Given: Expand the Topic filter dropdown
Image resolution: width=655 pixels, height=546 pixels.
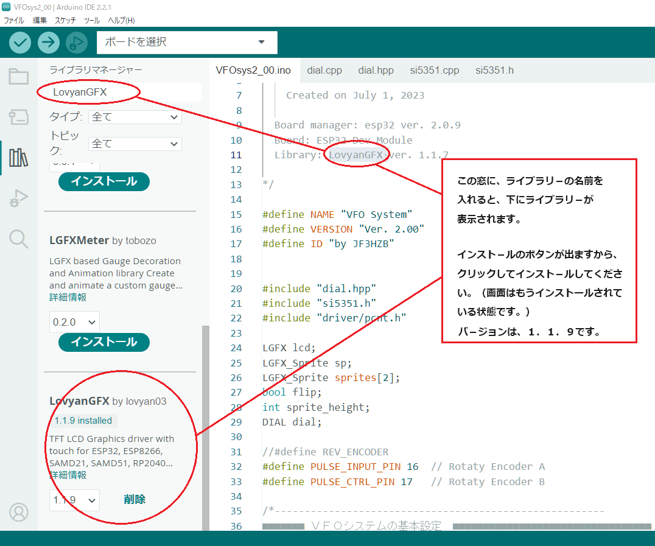Looking at the screenshot, I should click(x=135, y=144).
